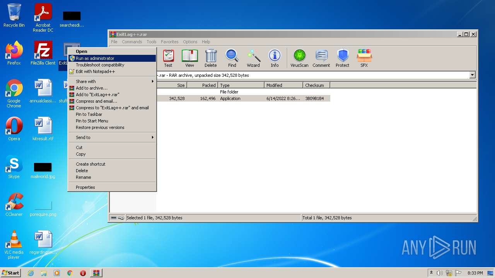
Task: Click the Comment toolbar icon
Action: [x=321, y=58]
